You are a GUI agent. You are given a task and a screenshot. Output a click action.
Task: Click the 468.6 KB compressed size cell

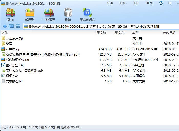click(x=123, y=49)
